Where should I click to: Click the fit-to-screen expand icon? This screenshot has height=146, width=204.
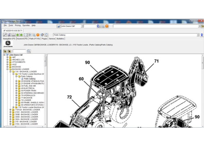tap(26, 35)
